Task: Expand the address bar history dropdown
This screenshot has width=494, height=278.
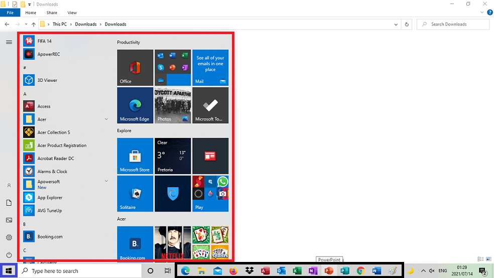Action: point(396,24)
